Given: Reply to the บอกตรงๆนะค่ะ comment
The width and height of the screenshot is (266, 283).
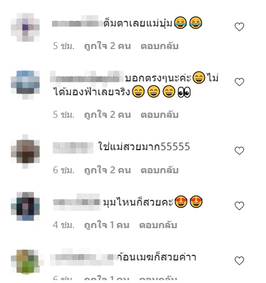Looking at the screenshot, I should click(x=160, y=115).
